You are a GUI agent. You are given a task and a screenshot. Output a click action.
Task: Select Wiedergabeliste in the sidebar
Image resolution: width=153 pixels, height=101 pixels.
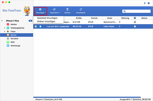[17, 28]
